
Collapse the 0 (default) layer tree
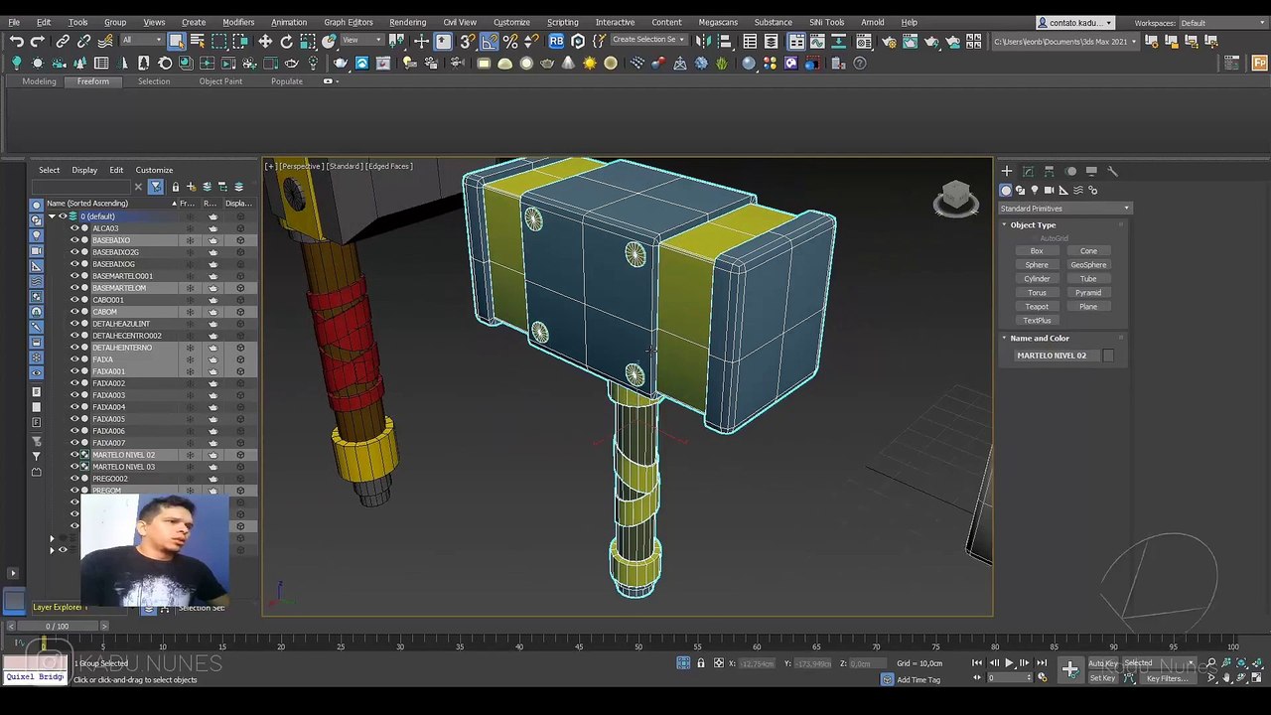tap(52, 216)
